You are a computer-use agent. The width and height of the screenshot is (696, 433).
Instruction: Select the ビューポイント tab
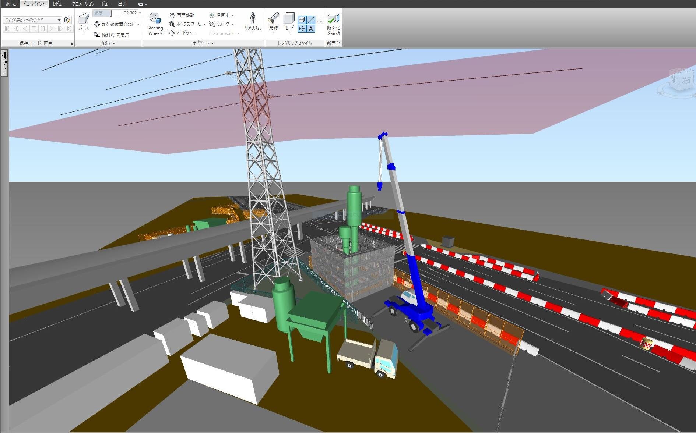pos(34,4)
